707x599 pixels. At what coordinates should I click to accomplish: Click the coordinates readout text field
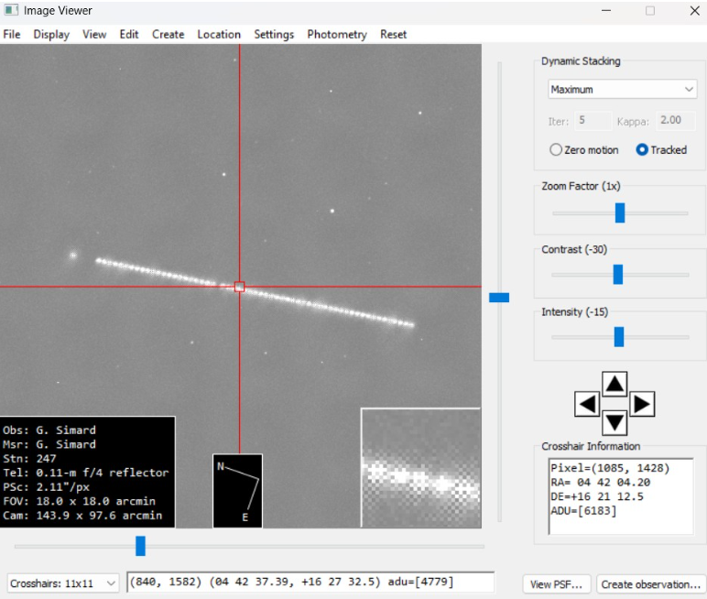[x=310, y=583]
